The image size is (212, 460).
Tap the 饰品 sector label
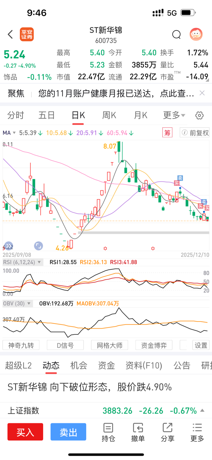10,77
